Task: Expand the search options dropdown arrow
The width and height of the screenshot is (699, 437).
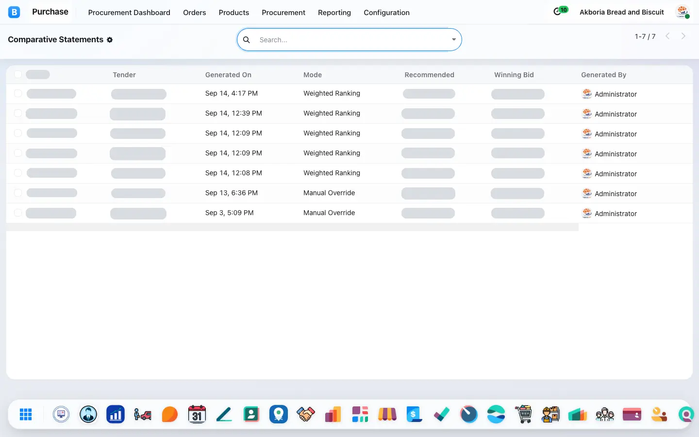Action: pyautogui.click(x=454, y=40)
